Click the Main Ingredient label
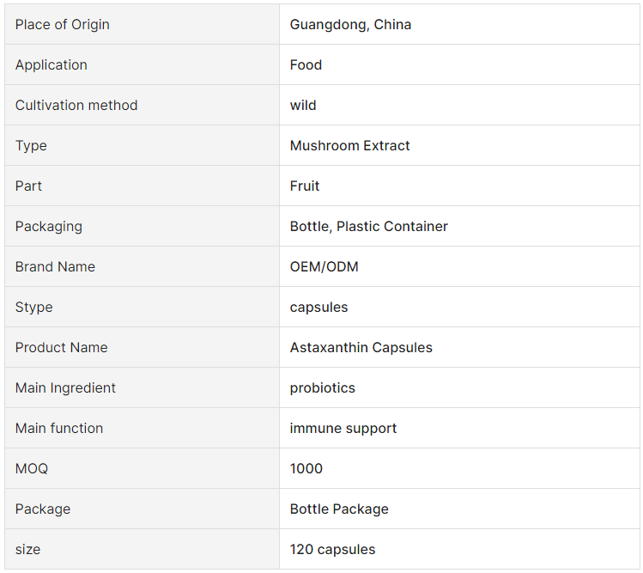This screenshot has width=643, height=573. pos(65,388)
